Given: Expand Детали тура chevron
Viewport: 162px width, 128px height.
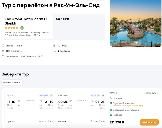Looking at the screenshot, I should (158, 93).
